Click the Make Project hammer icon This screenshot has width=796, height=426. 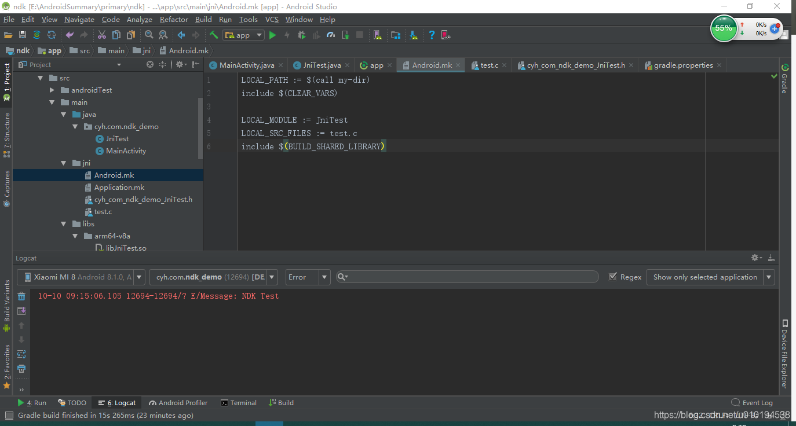point(214,35)
